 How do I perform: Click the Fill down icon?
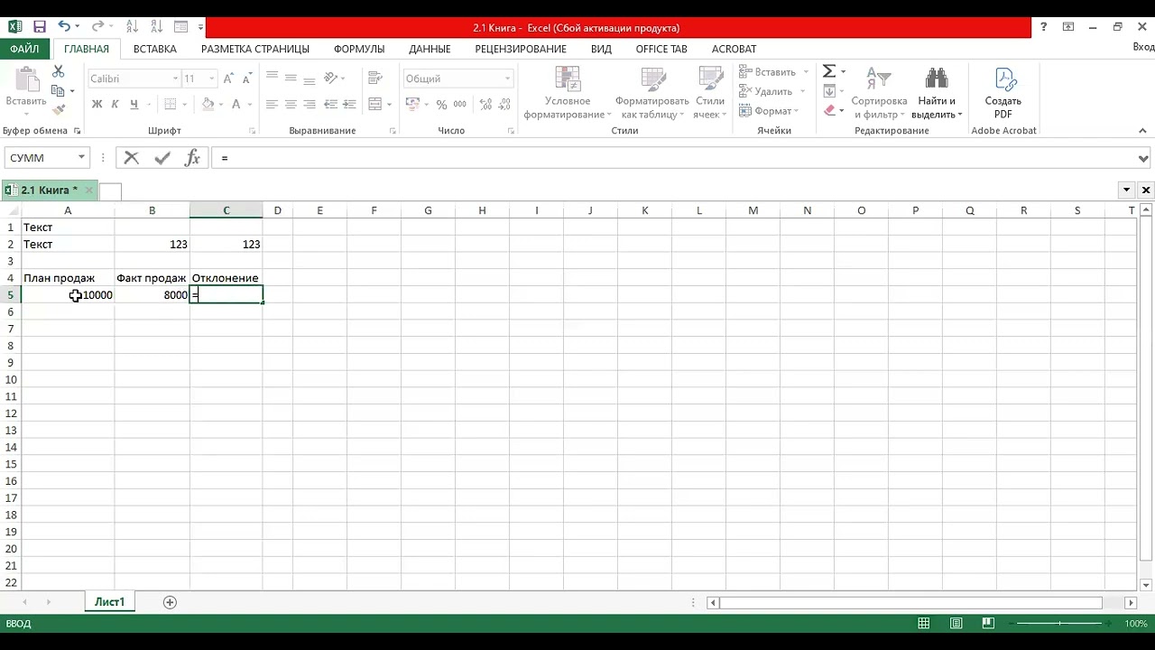pos(829,91)
